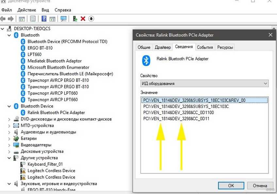Image resolution: width=277 pixels, height=194 pixels.
Task: Click the DVD-дисководы drive icon
Action: coord(16,119)
